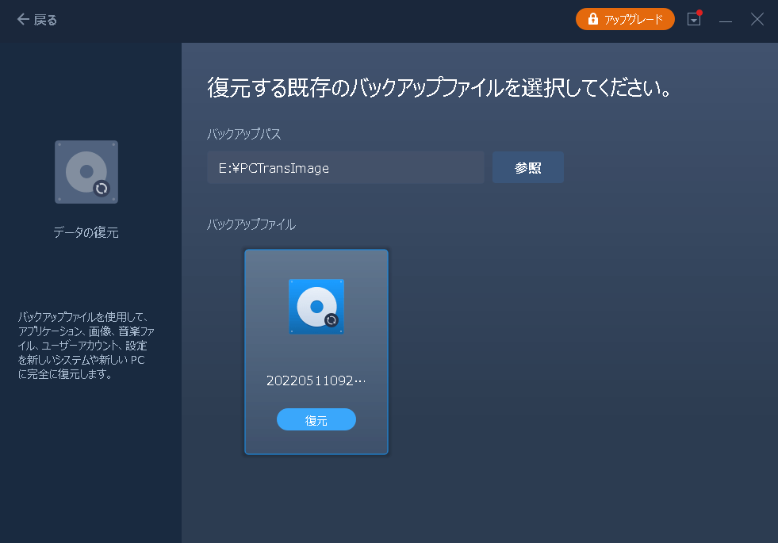Click the blue disc icon in the backup card
This screenshot has width=778, height=543.
315,304
